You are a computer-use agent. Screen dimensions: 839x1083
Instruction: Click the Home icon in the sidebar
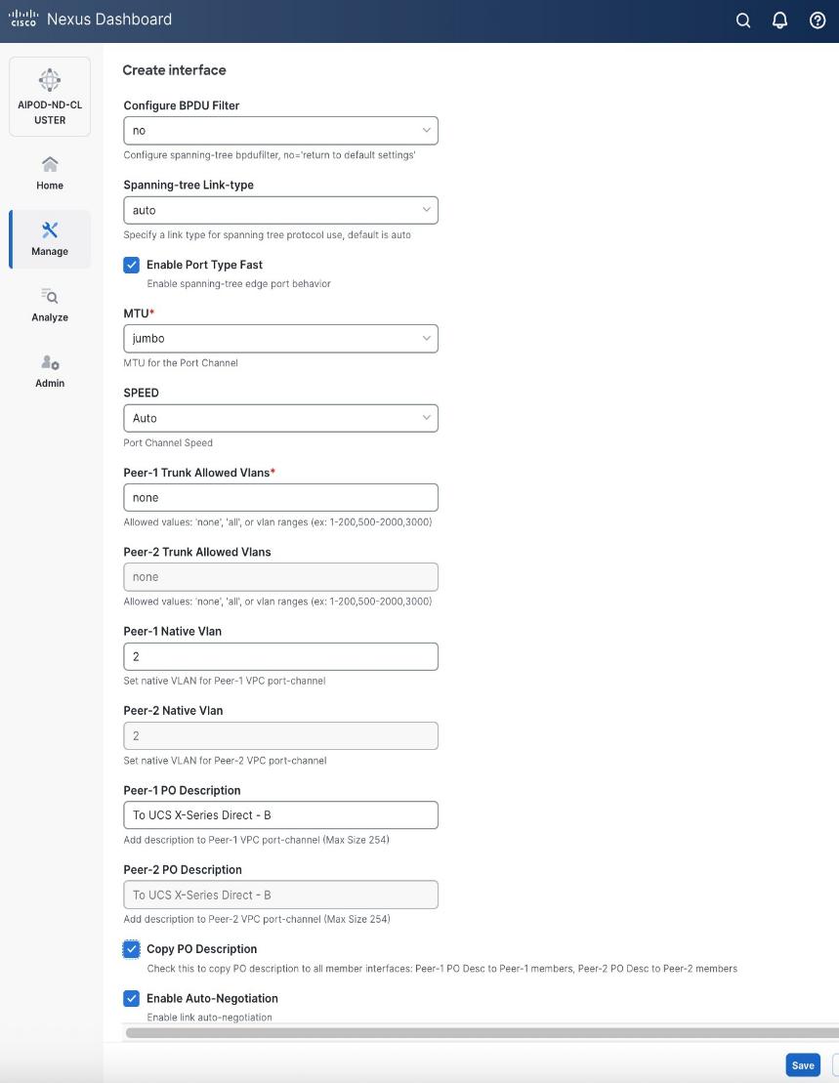point(49,163)
